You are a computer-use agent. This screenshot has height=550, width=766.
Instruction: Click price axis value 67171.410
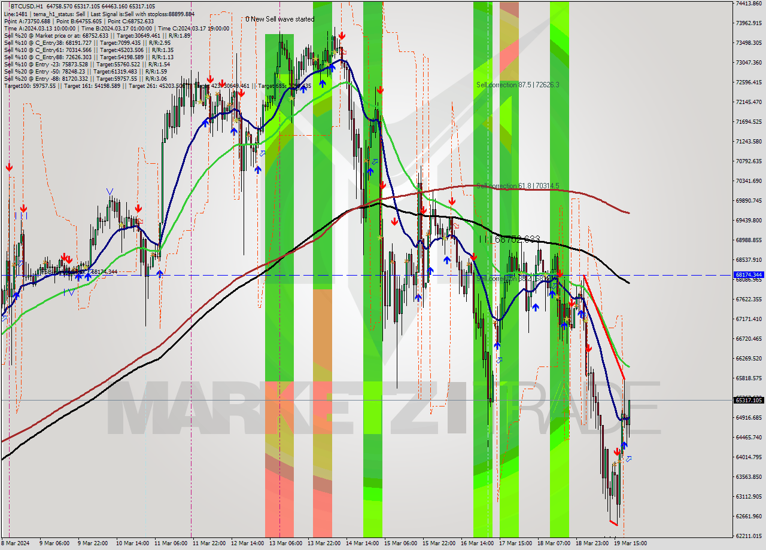748,319
